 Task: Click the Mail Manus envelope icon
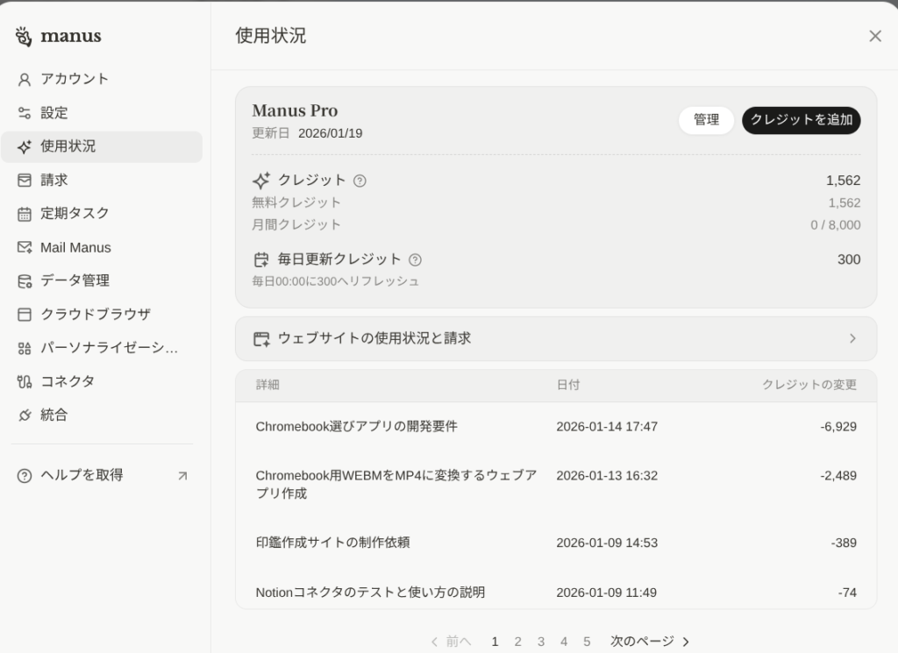(25, 248)
